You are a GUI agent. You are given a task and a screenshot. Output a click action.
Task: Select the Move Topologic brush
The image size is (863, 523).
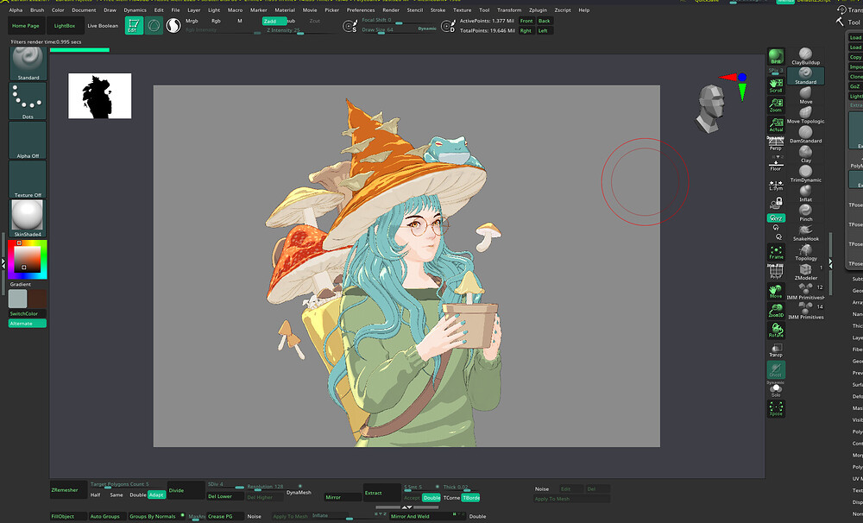pyautogui.click(x=805, y=115)
